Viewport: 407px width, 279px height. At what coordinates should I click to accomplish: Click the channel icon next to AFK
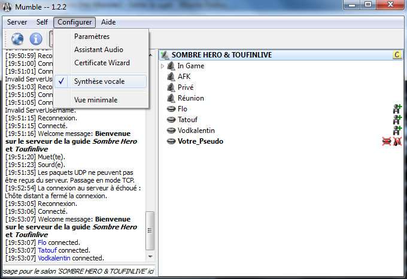pos(171,77)
